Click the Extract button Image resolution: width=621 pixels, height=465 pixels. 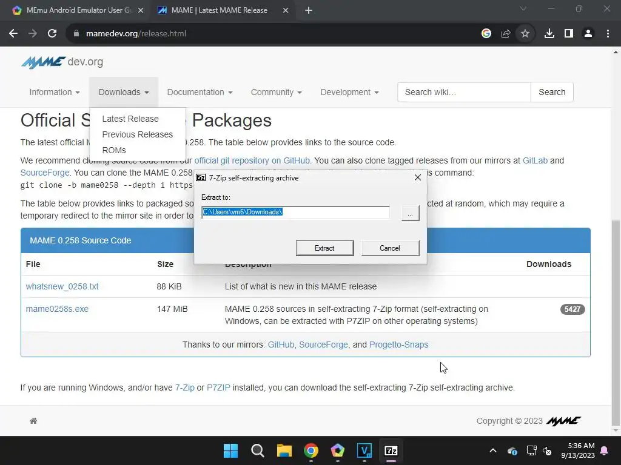tap(325, 248)
